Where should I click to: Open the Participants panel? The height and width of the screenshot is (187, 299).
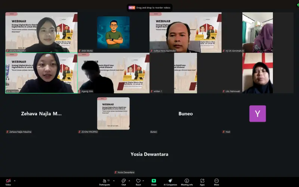tap(104, 181)
